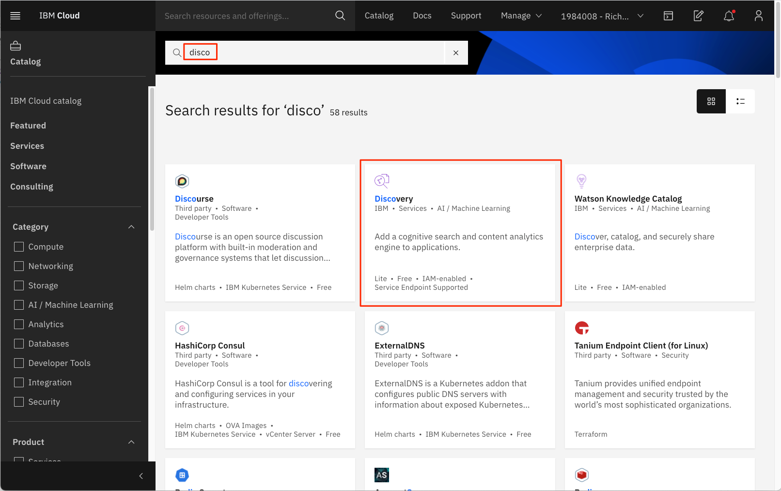Click the blue hexagon icon in bottom row

tap(182, 475)
